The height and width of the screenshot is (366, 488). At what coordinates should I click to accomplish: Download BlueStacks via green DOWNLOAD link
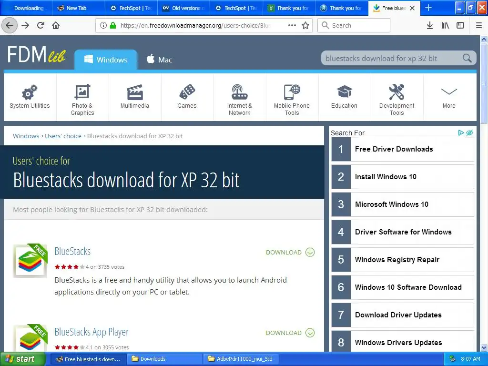[290, 252]
